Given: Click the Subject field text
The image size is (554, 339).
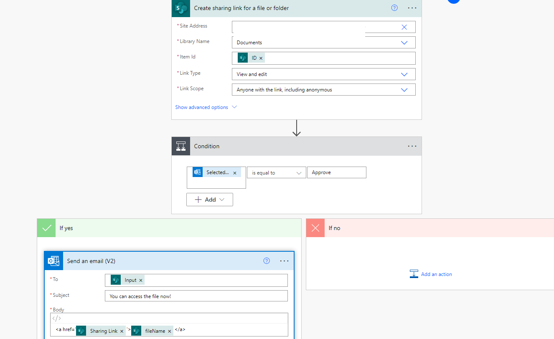Looking at the screenshot, I should coord(140,296).
